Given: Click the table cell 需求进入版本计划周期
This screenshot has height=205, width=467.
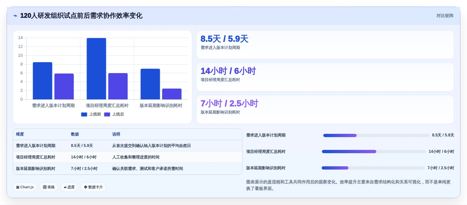Looking at the screenshot, I should point(36,146).
